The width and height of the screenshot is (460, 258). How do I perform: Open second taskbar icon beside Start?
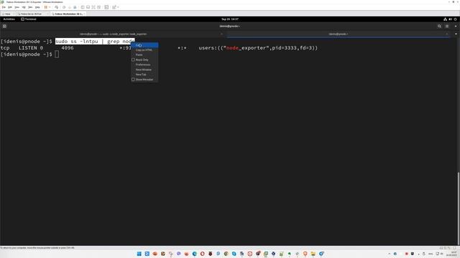147,254
